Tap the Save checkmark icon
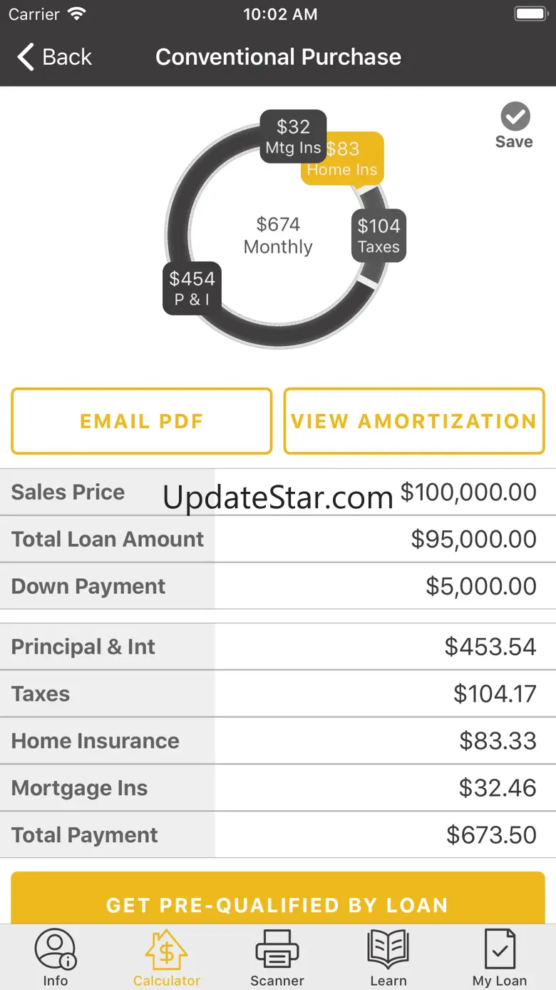 (x=515, y=116)
